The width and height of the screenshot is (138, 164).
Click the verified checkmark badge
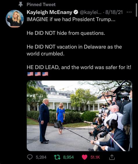pyautogui.click(x=76, y=12)
